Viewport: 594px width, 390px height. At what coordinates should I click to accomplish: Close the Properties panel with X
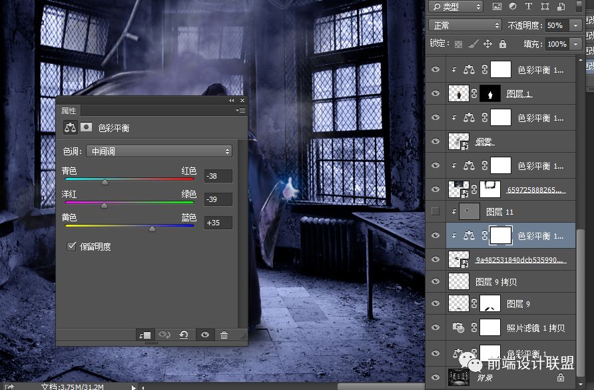(x=242, y=101)
